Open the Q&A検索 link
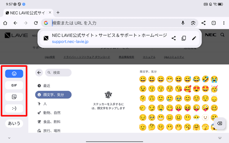 (50, 57)
